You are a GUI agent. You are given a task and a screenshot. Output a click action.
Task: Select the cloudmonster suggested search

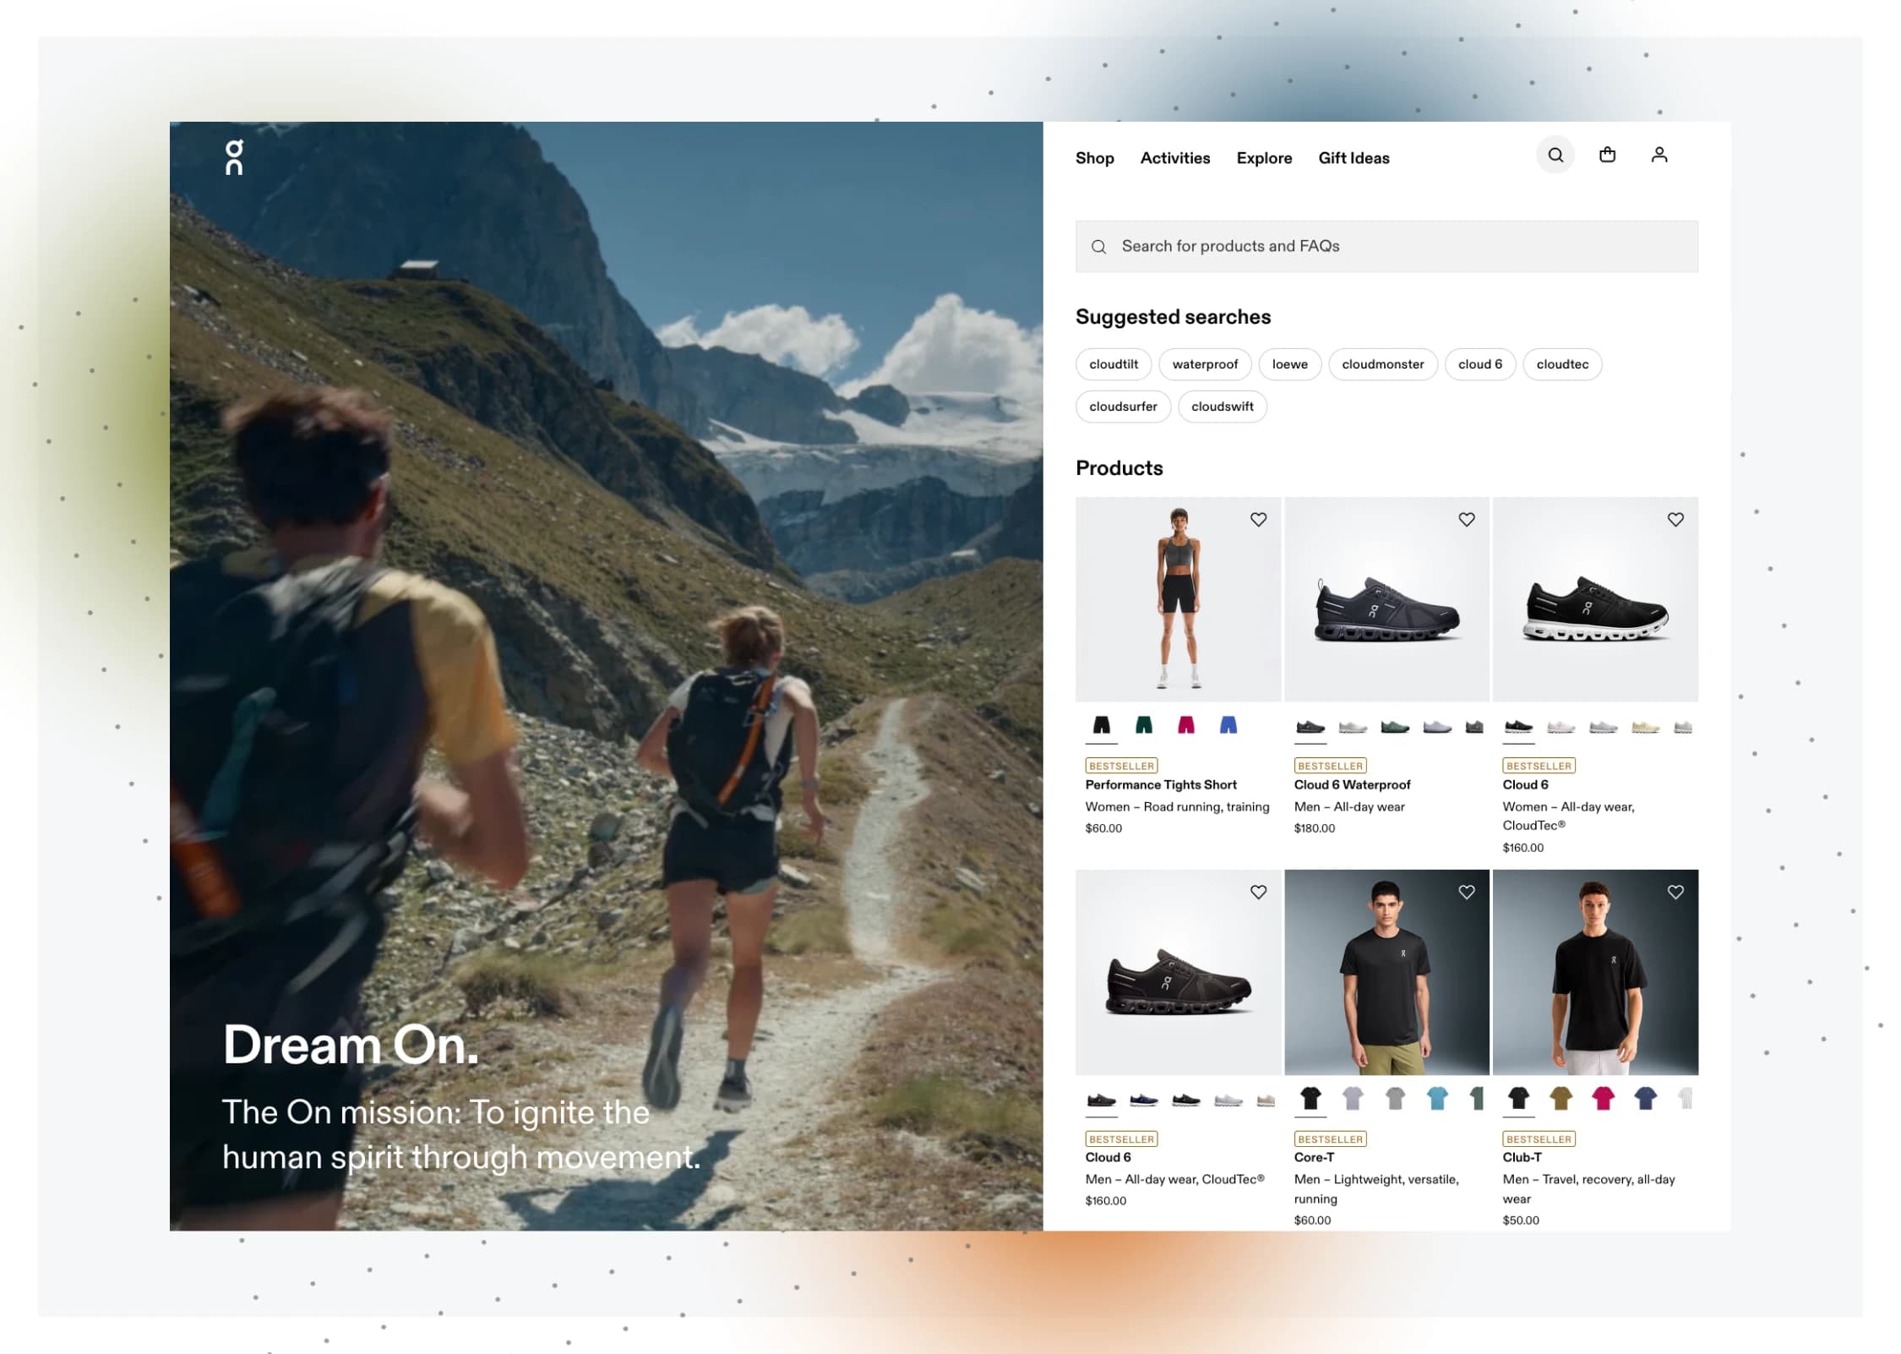1382,364
